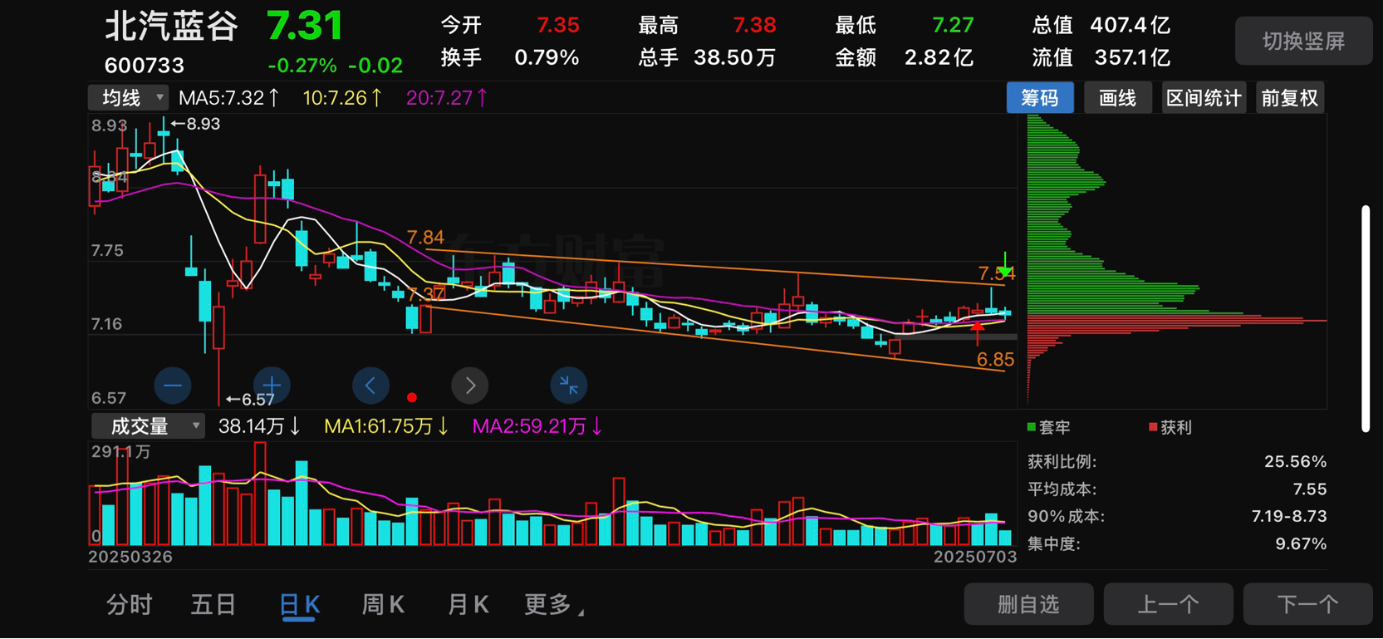The height and width of the screenshot is (639, 1383).
Task: Tap the 20:7.27 moving average label
Action: (x=447, y=98)
